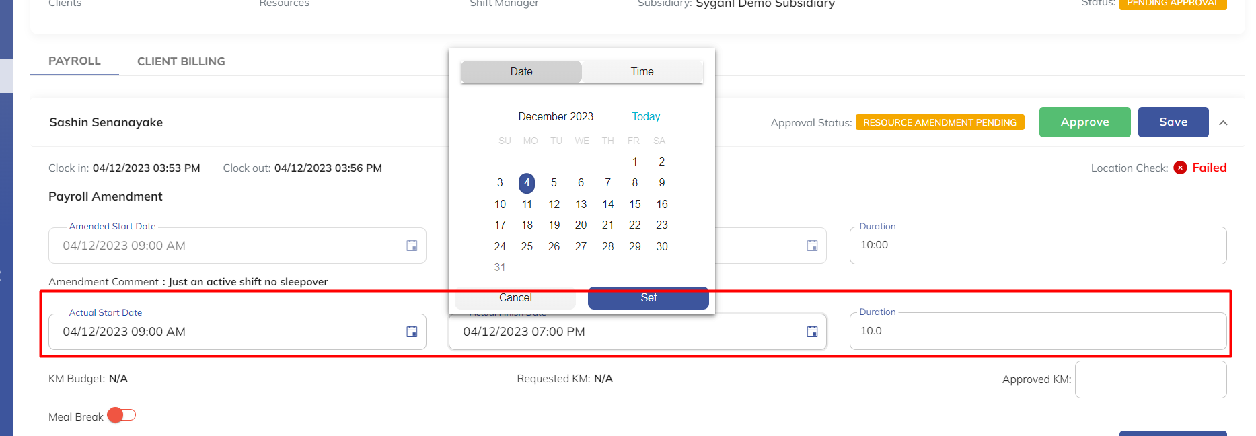Jump to Today in the calendar
The image size is (1256, 436).
[646, 117]
